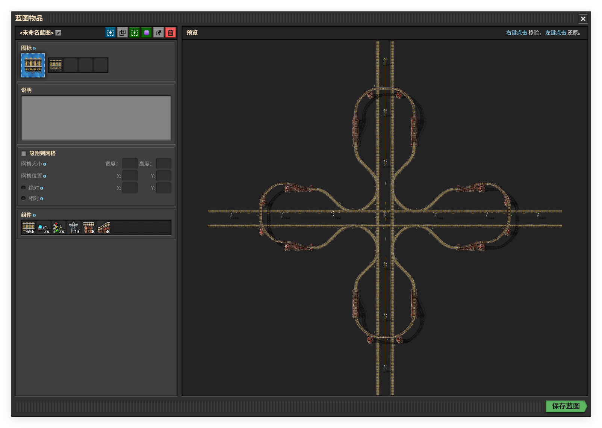Open the info icon beside 网格大小

(45, 164)
